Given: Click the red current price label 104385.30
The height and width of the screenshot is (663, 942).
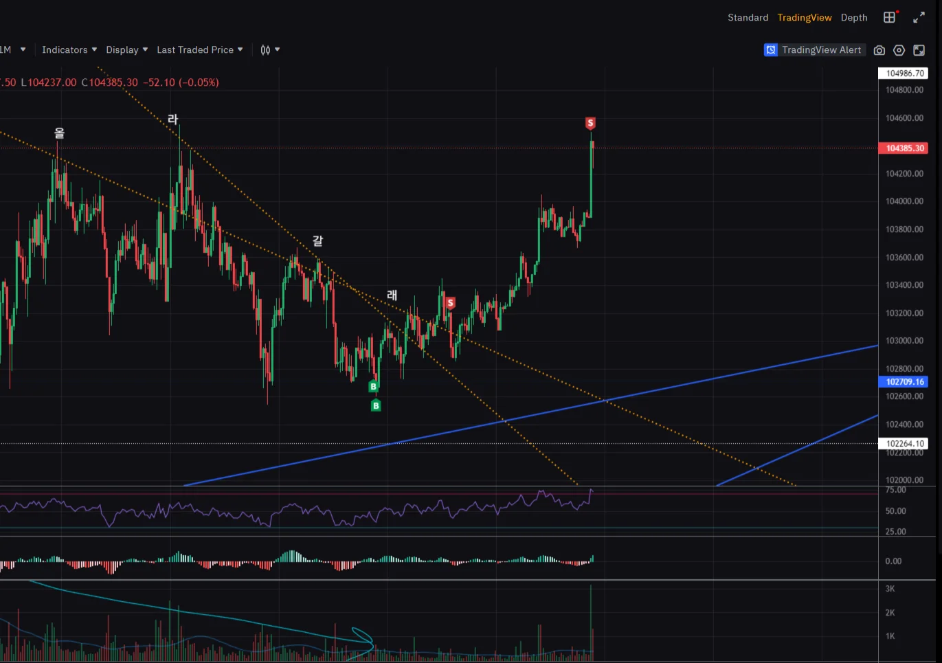Looking at the screenshot, I should point(904,148).
